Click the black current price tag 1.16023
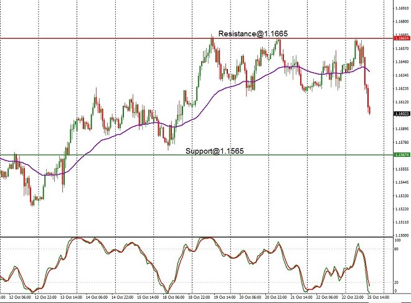 point(402,114)
